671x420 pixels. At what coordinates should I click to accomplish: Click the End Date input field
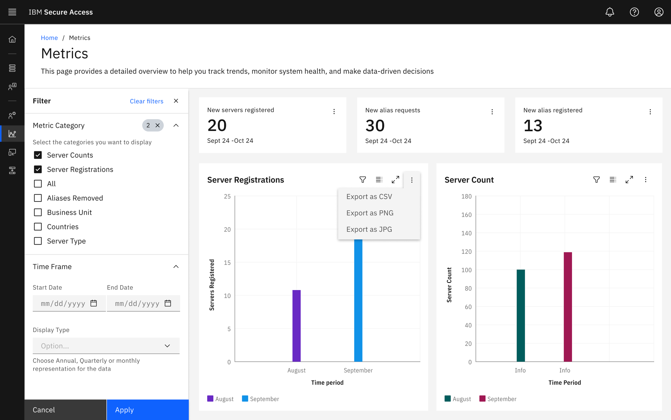143,303
